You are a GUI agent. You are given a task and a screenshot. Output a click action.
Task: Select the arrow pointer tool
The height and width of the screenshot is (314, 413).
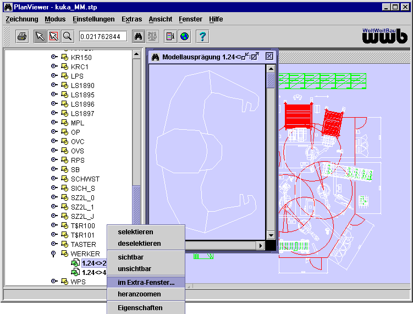click(40, 36)
